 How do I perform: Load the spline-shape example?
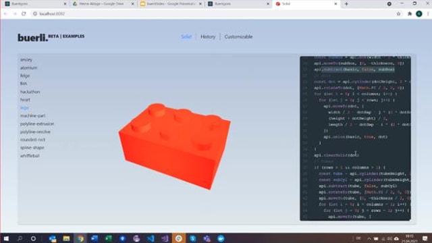coord(32,148)
